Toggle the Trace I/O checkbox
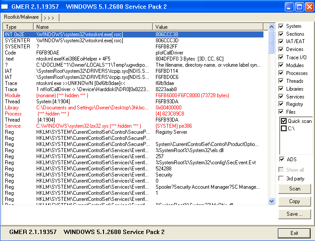The height and width of the screenshot is (241, 315). [281, 57]
